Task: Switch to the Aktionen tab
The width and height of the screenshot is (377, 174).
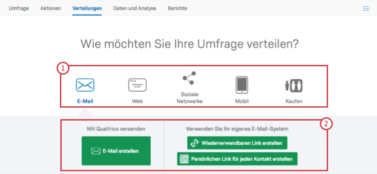Action: point(50,9)
